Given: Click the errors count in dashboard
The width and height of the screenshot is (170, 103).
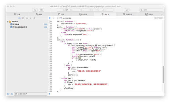Looking at the screenshot, I should coord(97,10).
